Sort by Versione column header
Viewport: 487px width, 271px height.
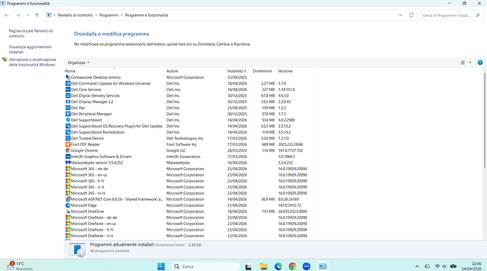pyautogui.click(x=296, y=71)
